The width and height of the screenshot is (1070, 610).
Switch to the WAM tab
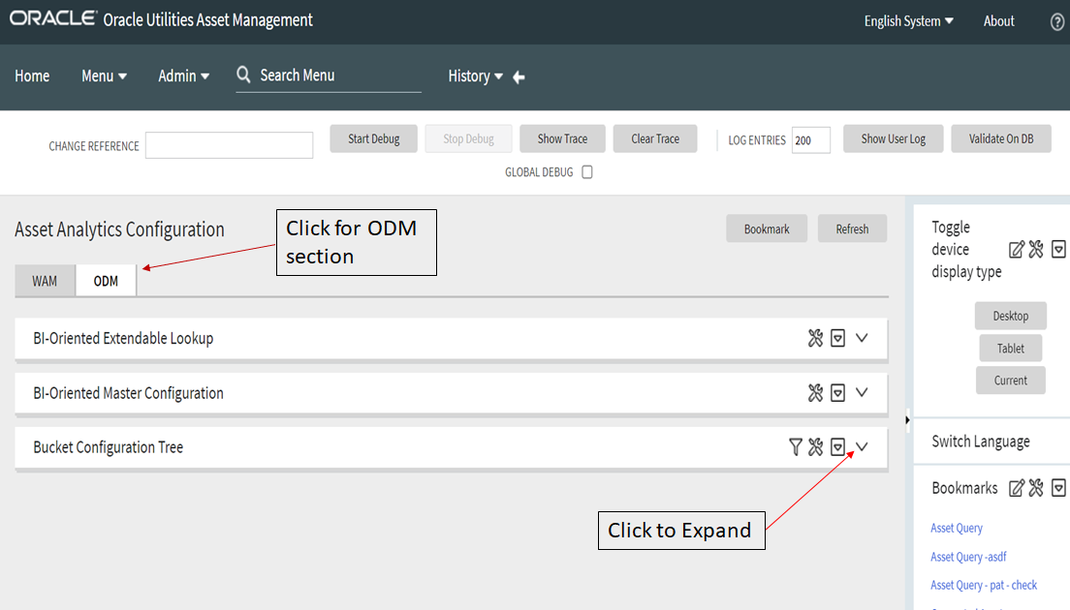click(45, 281)
